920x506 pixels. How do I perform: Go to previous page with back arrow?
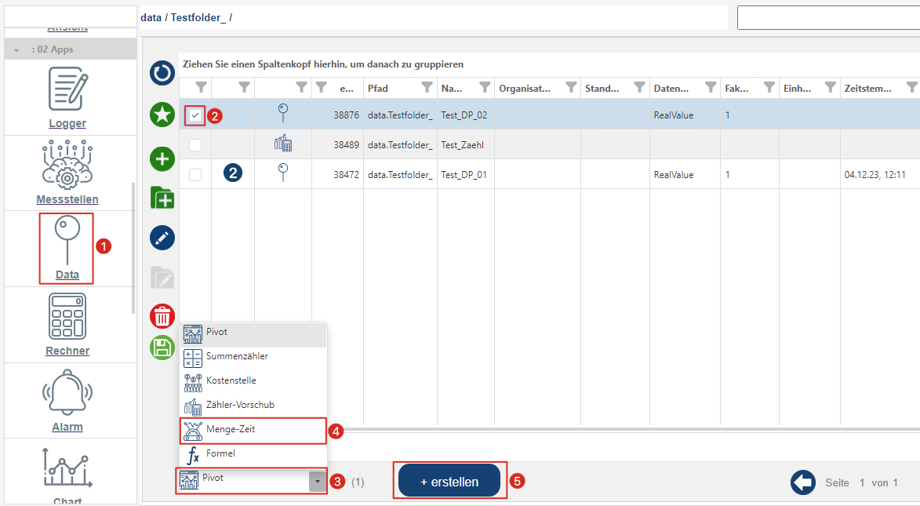pos(803,482)
